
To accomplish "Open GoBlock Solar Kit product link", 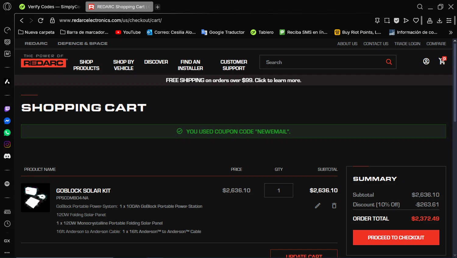I will point(83,191).
